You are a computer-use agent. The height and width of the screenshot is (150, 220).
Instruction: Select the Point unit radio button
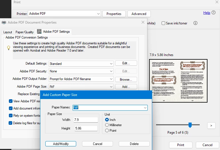[x=107, y=130]
